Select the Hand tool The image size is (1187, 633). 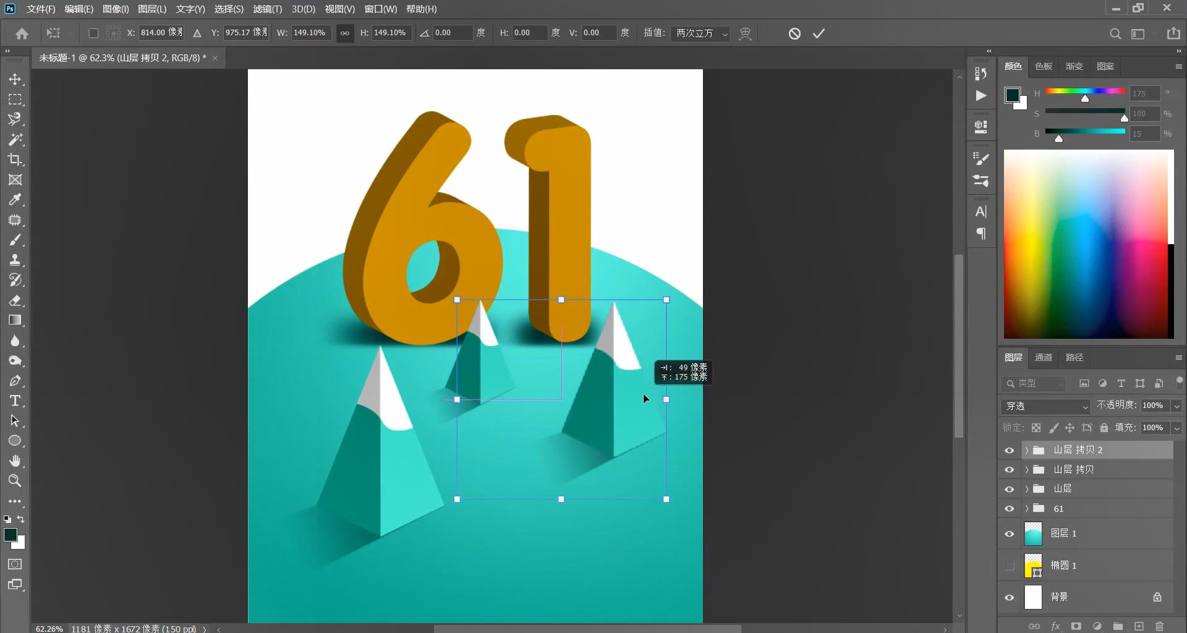[15, 461]
